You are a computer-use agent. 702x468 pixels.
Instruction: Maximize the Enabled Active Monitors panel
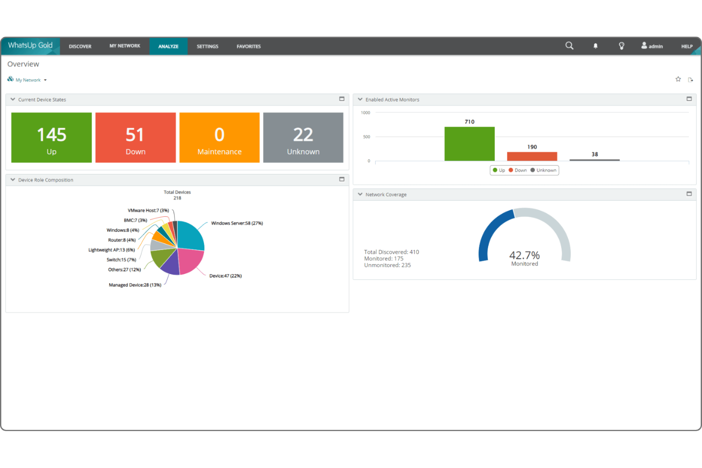pyautogui.click(x=689, y=99)
